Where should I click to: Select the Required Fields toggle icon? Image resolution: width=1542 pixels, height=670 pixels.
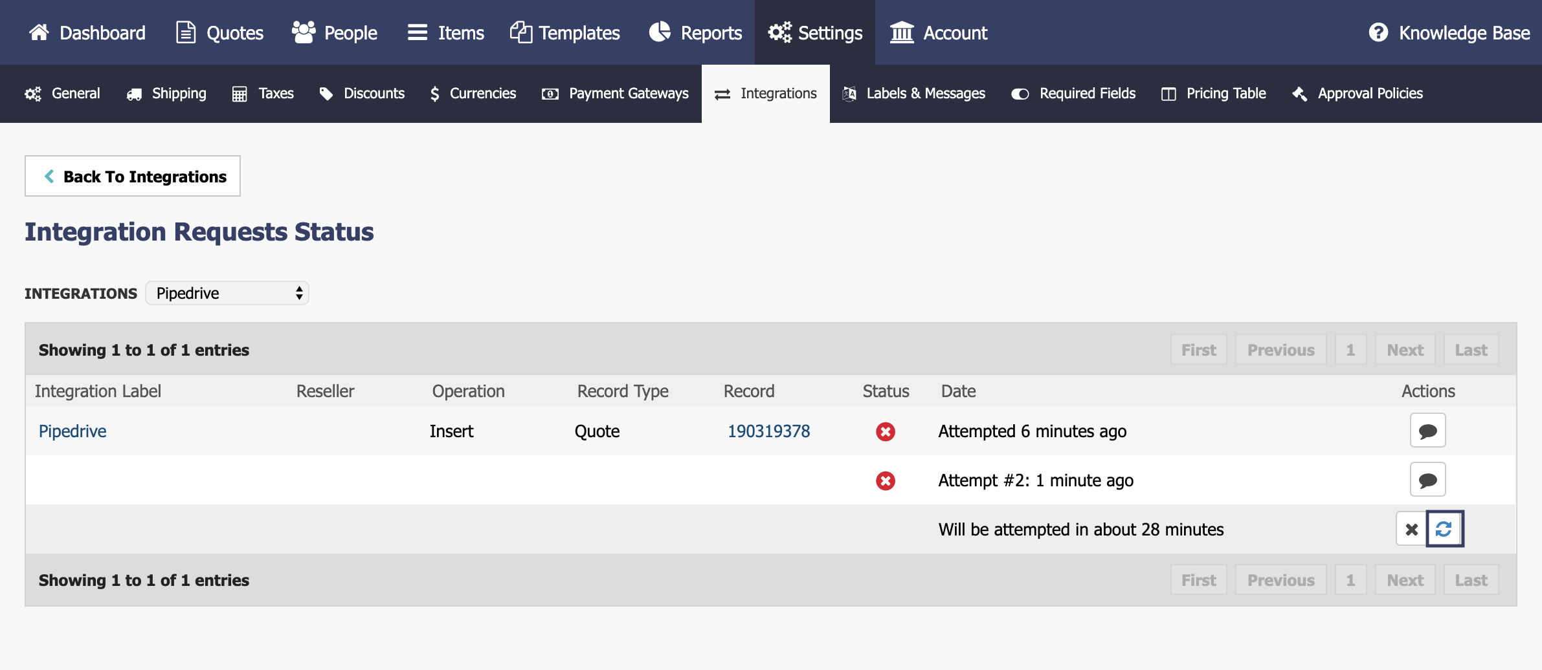pos(1020,94)
